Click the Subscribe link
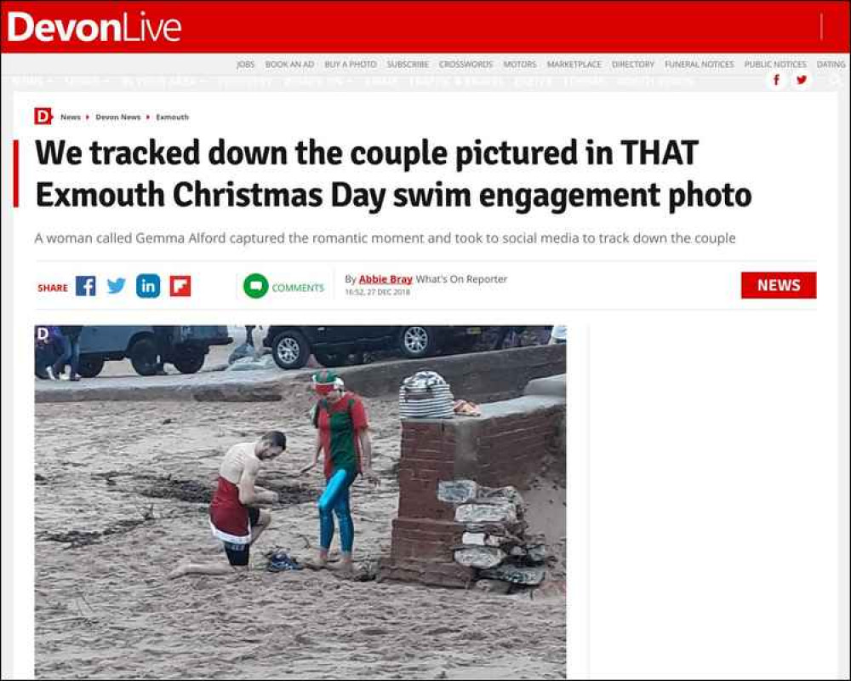Screen dimensions: 851x681 click(408, 64)
